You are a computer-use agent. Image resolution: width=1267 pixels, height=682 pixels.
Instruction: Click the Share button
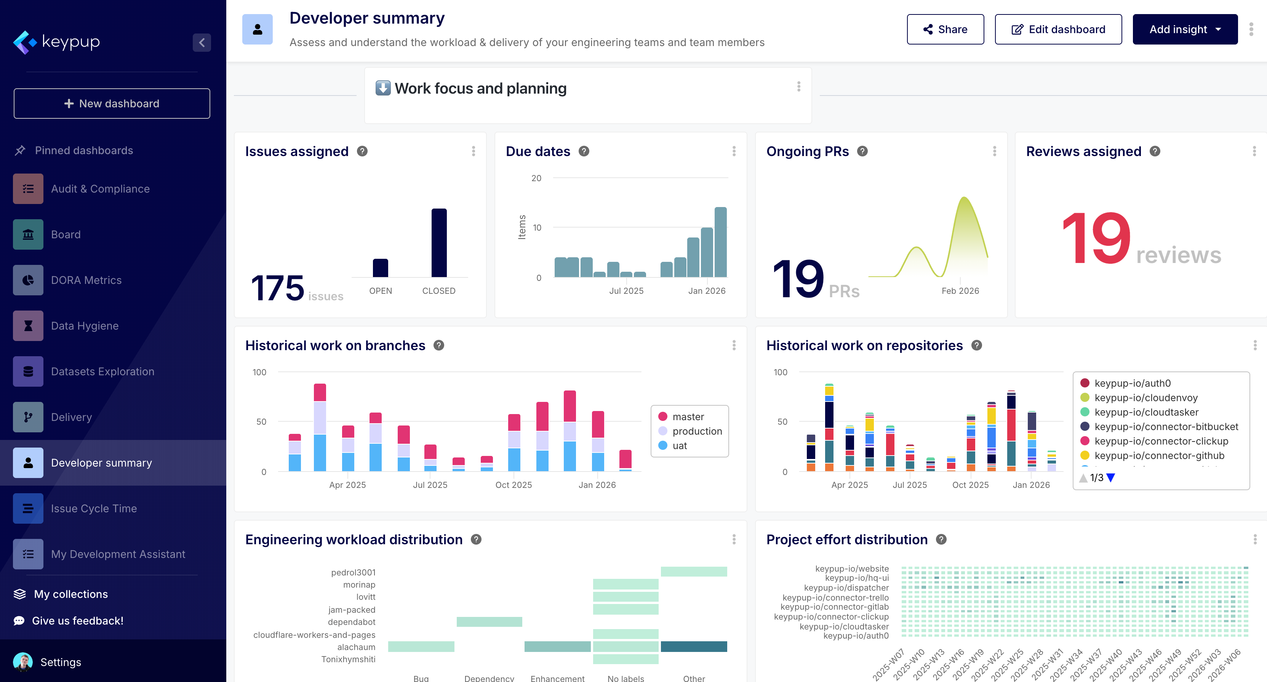[945, 29]
